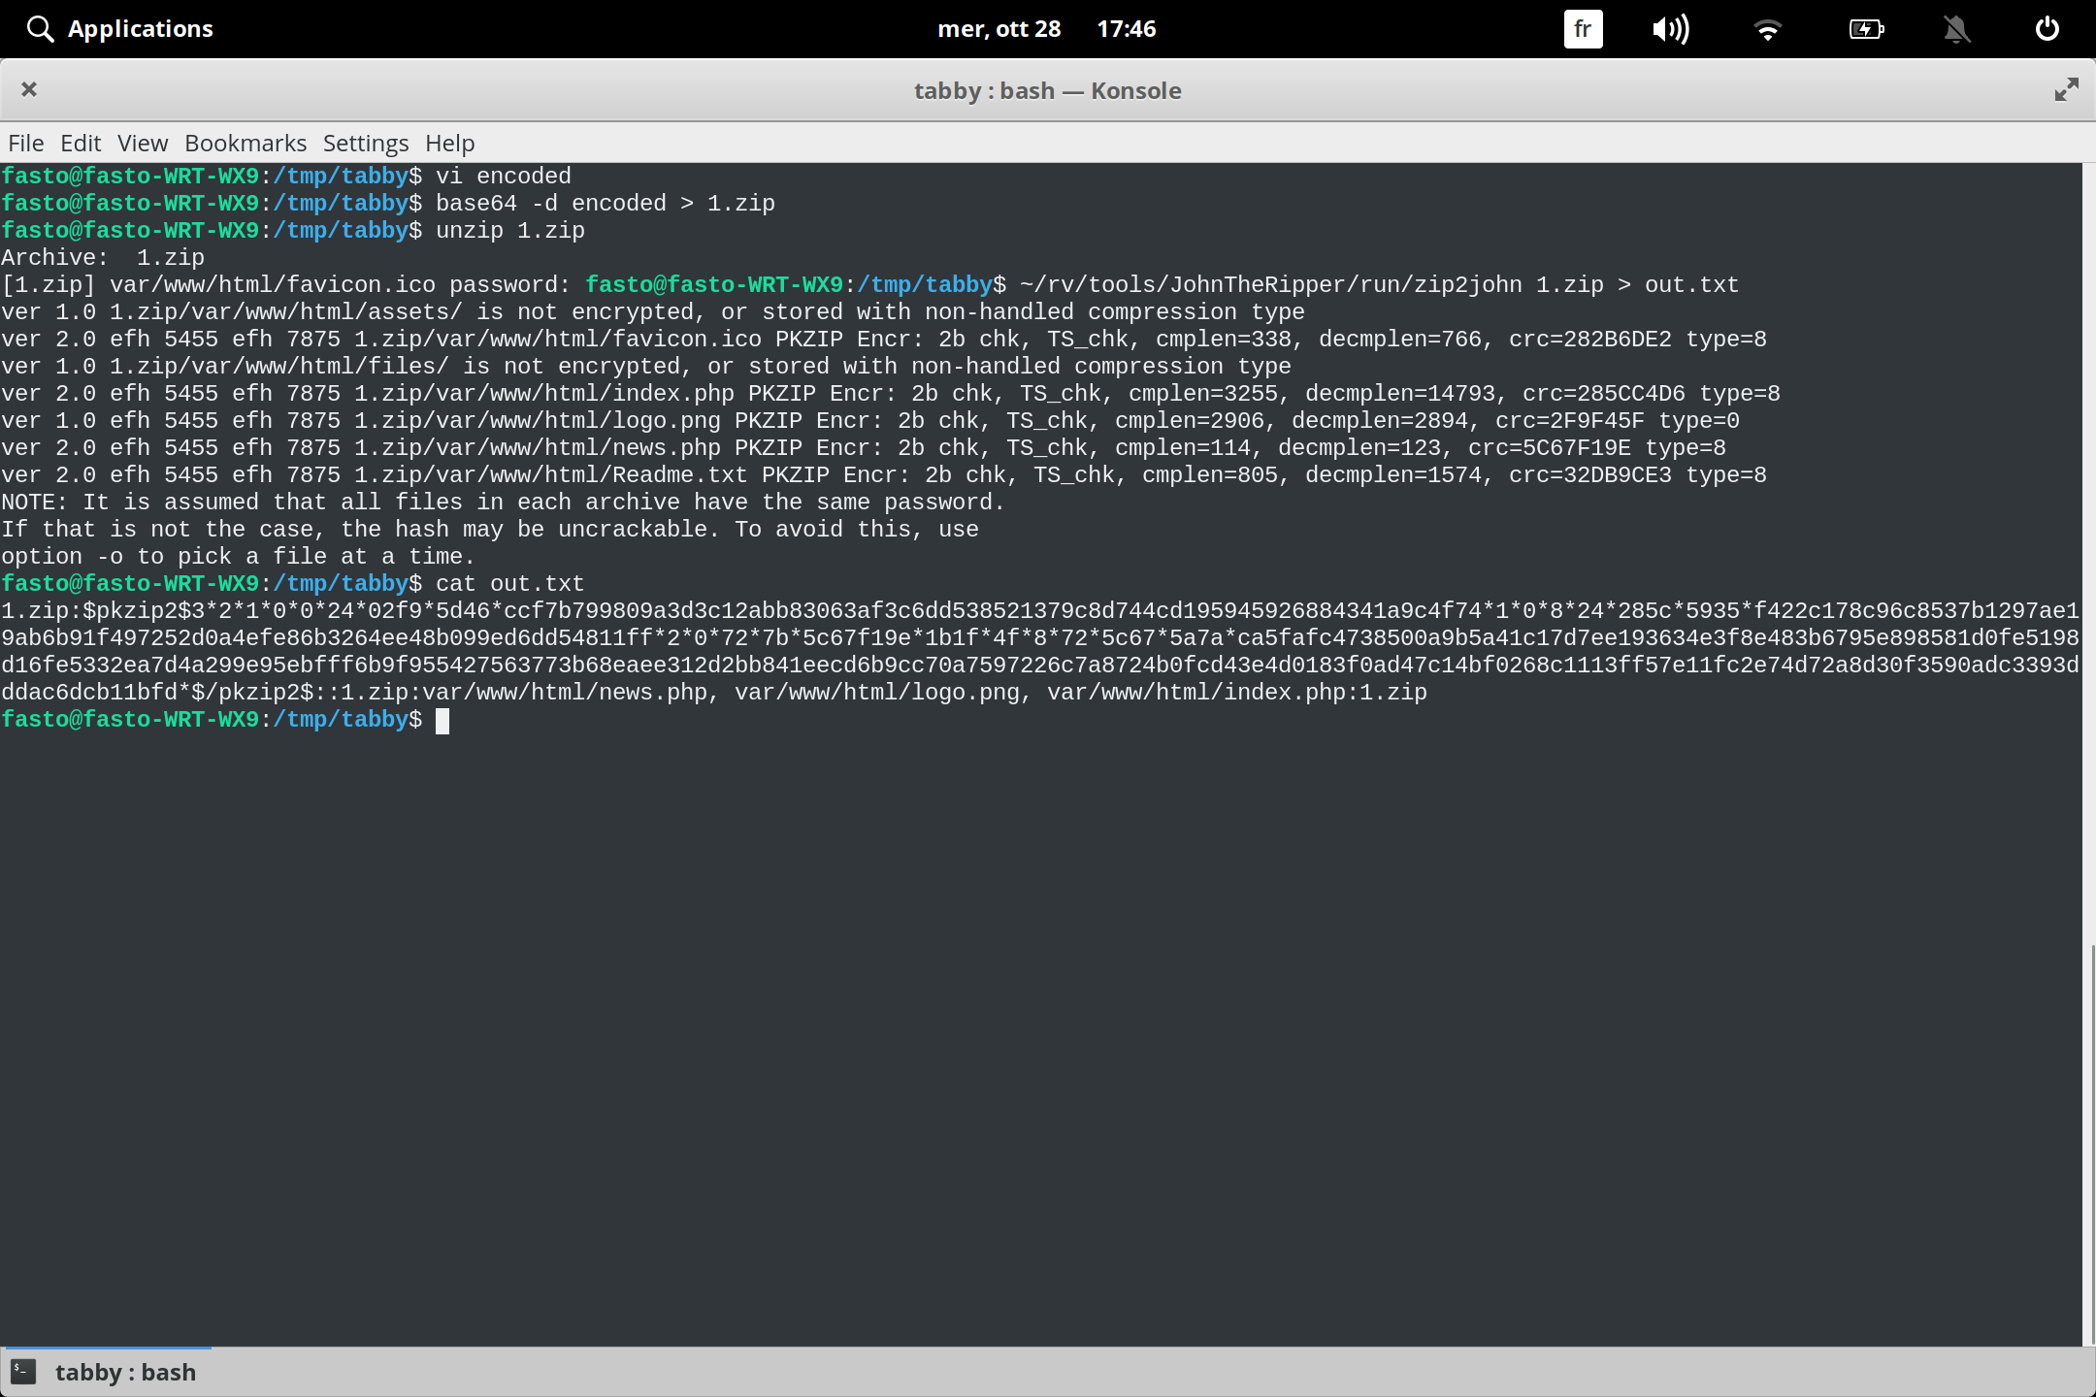Open the Help menu entry
Image resolution: width=2096 pixels, height=1397 pixels.
[448, 143]
